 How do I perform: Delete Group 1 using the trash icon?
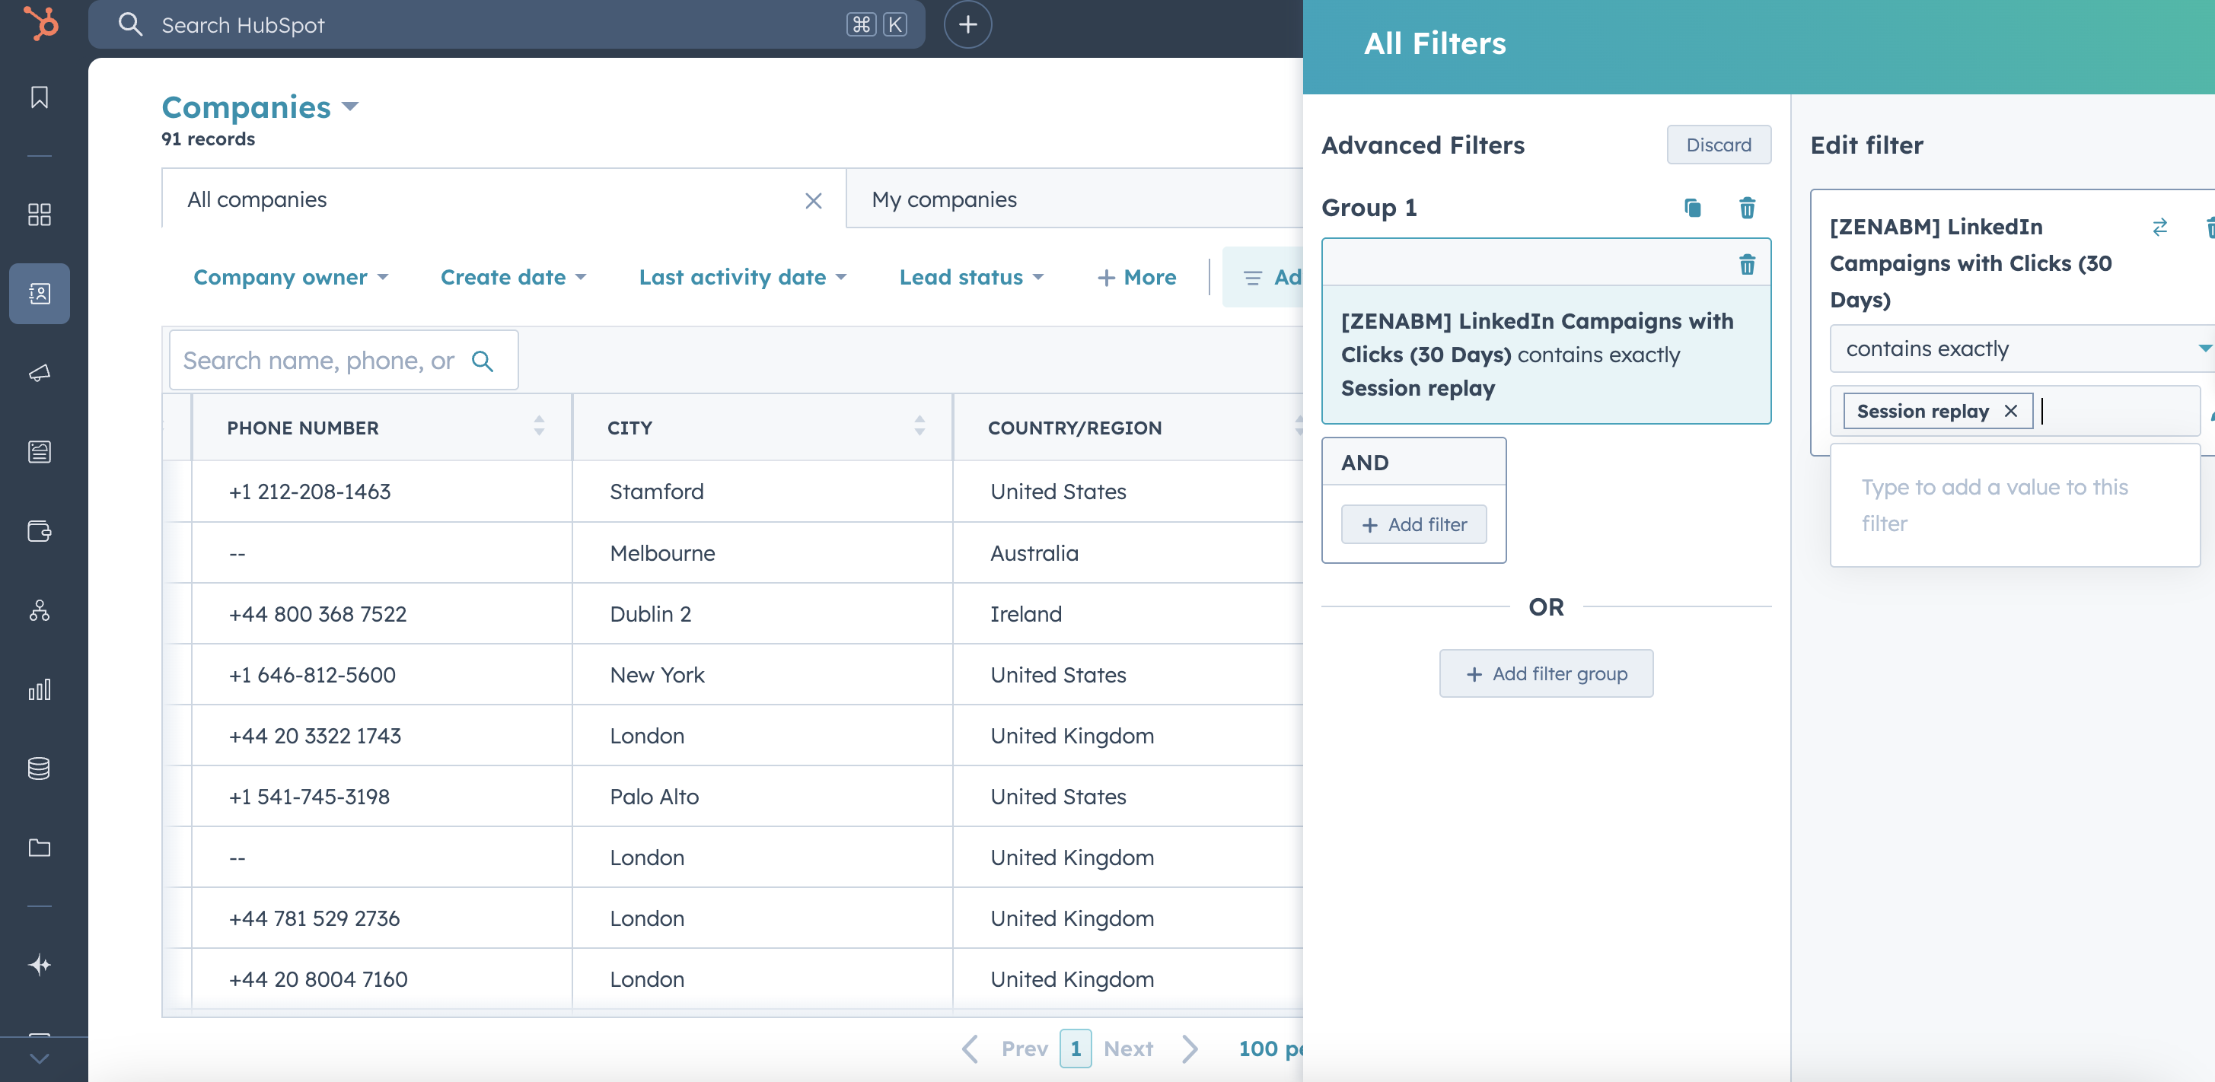point(1747,207)
